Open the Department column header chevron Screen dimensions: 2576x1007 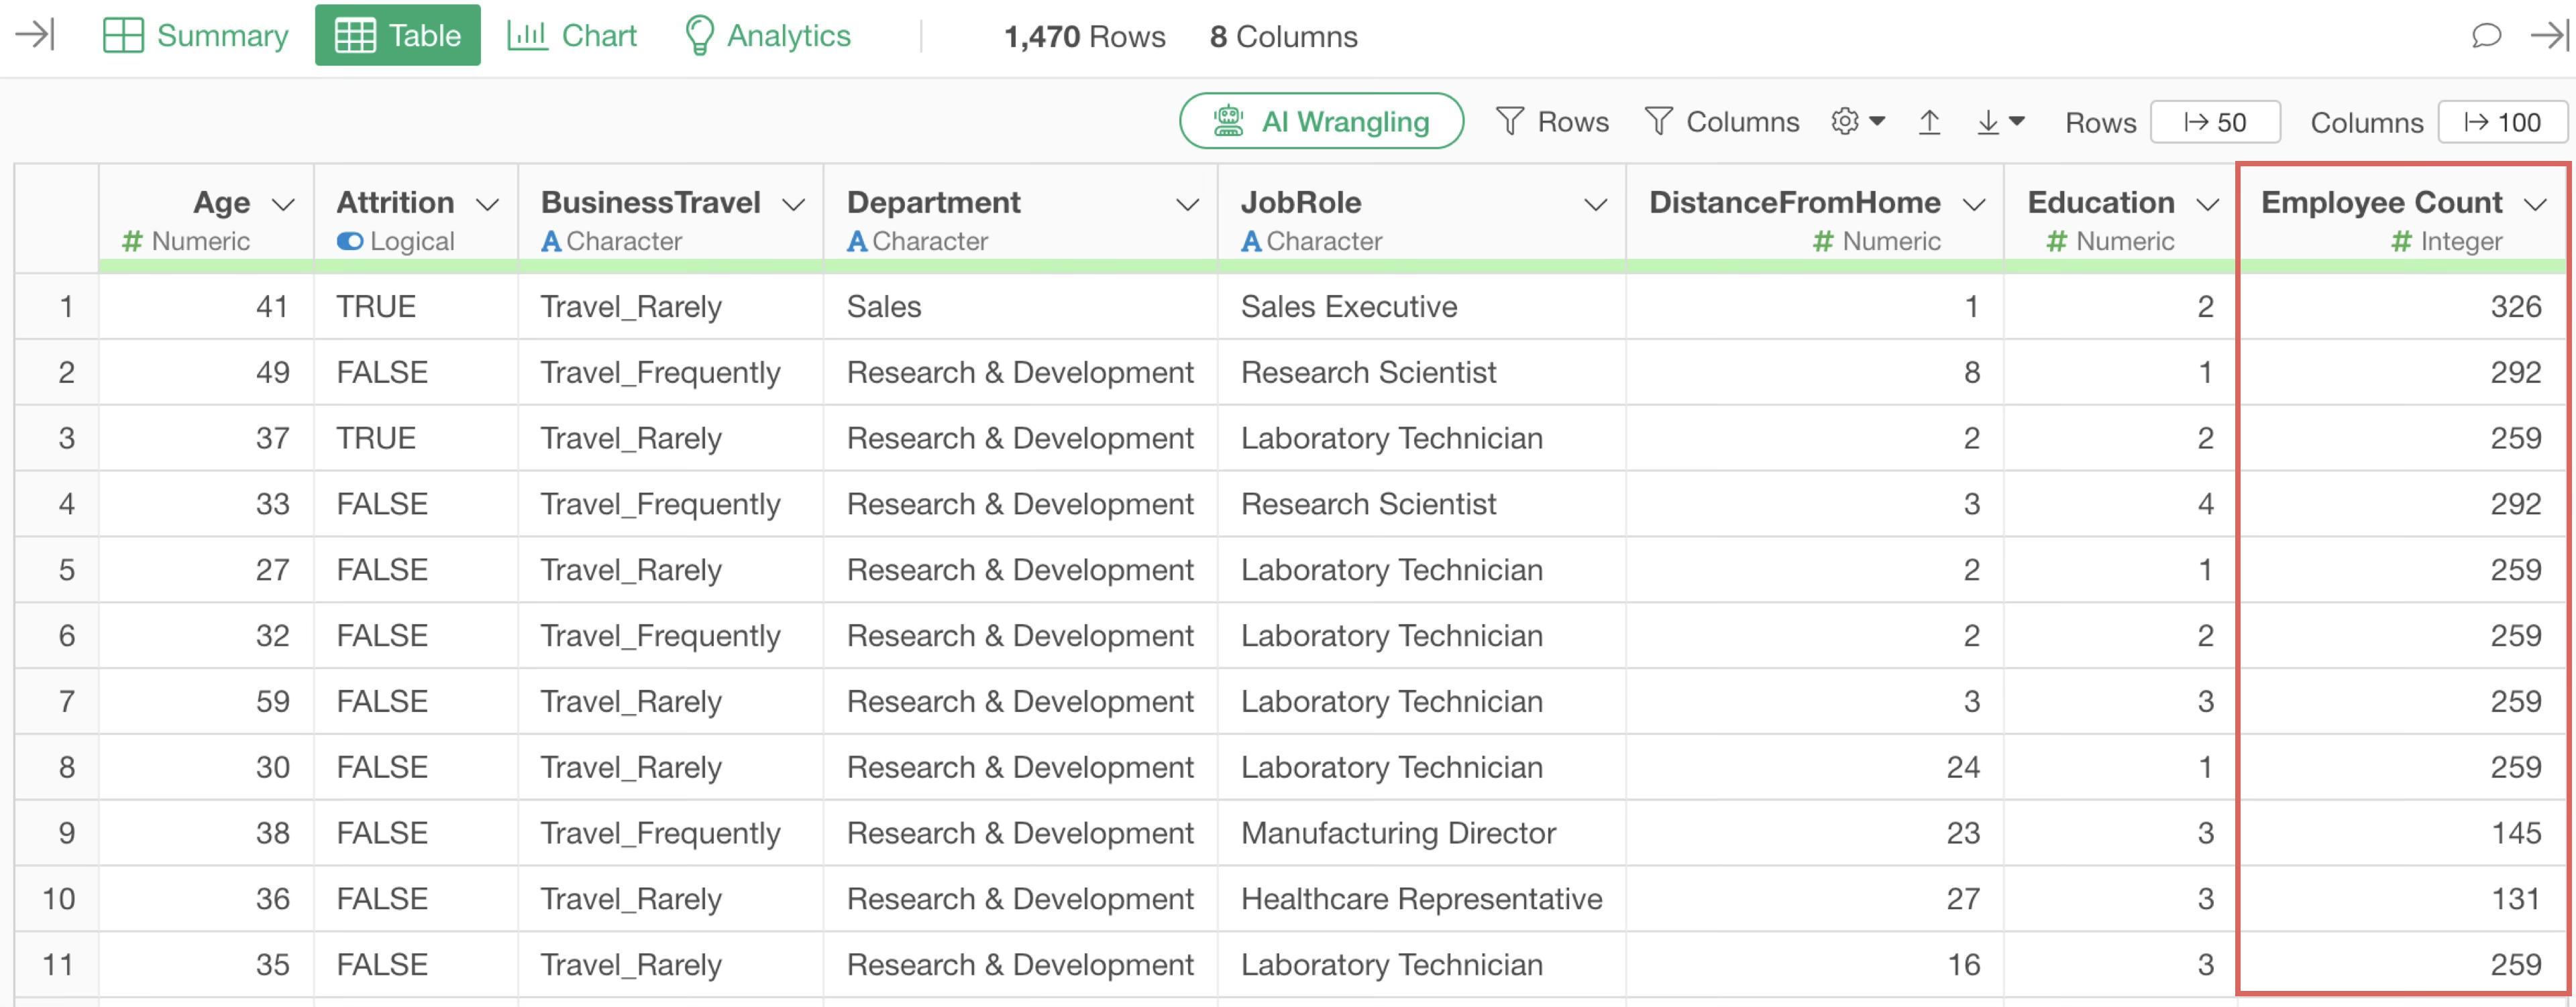tap(1187, 204)
